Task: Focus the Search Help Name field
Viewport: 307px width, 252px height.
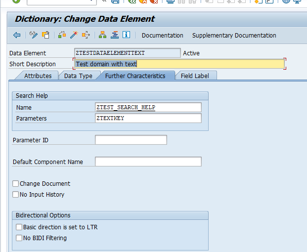Action: coord(148,107)
